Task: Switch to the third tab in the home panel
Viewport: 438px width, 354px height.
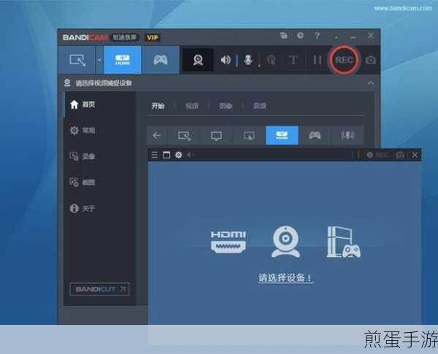Action: (x=226, y=106)
